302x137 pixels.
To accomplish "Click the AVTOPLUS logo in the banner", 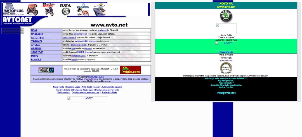I will coord(13,9).
